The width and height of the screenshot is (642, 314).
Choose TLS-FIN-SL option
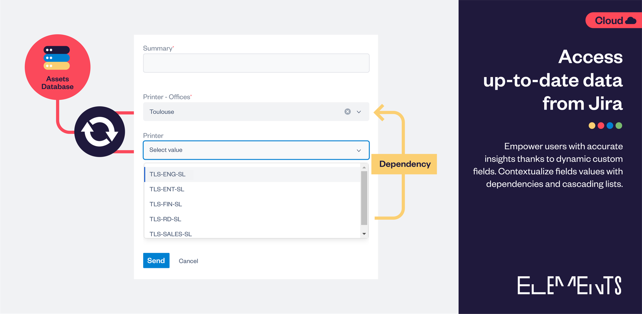(x=252, y=204)
